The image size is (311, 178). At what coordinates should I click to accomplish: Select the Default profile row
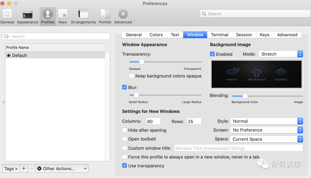(55, 55)
